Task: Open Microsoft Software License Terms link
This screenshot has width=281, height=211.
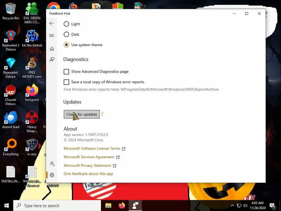Action: pyautogui.click(x=92, y=148)
